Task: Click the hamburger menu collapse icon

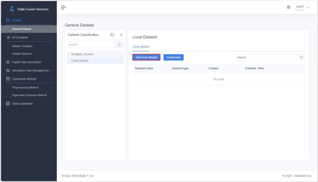Action: [63, 7]
